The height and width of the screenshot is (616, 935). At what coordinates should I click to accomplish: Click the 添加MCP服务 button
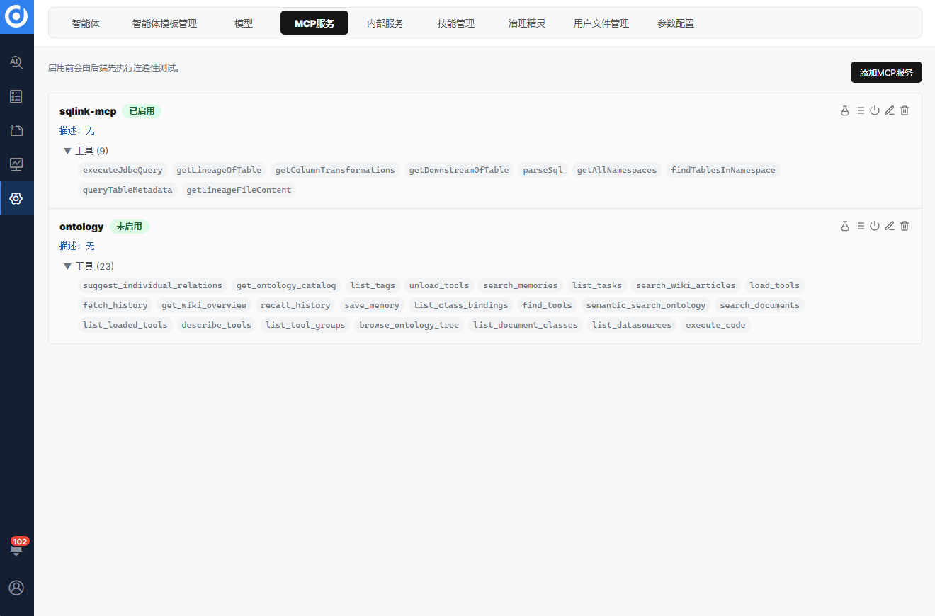(x=886, y=72)
